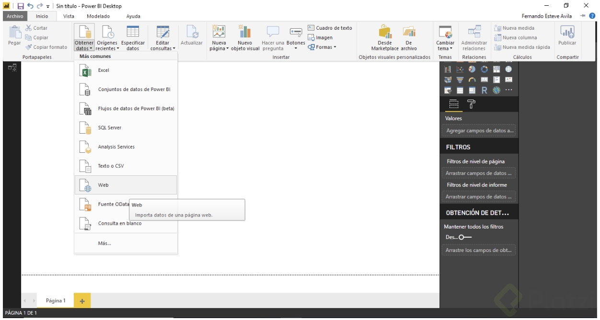Click the Undo arrow icon

[x=29, y=6]
